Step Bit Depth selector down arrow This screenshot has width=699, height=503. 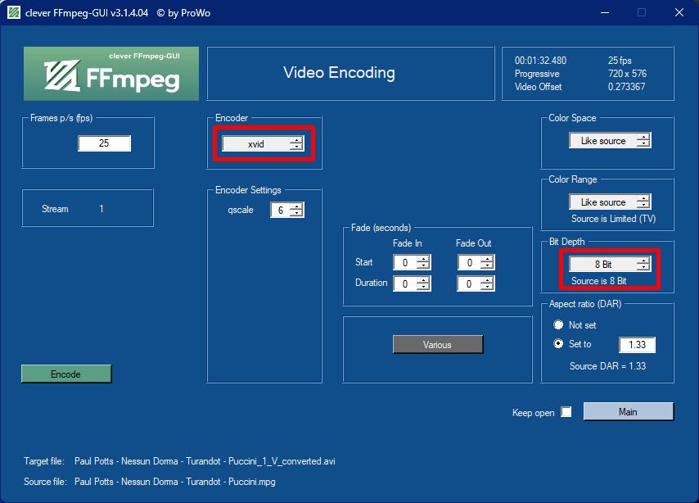643,268
